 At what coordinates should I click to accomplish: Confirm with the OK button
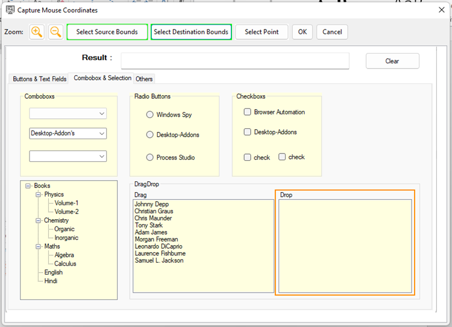[x=302, y=32]
